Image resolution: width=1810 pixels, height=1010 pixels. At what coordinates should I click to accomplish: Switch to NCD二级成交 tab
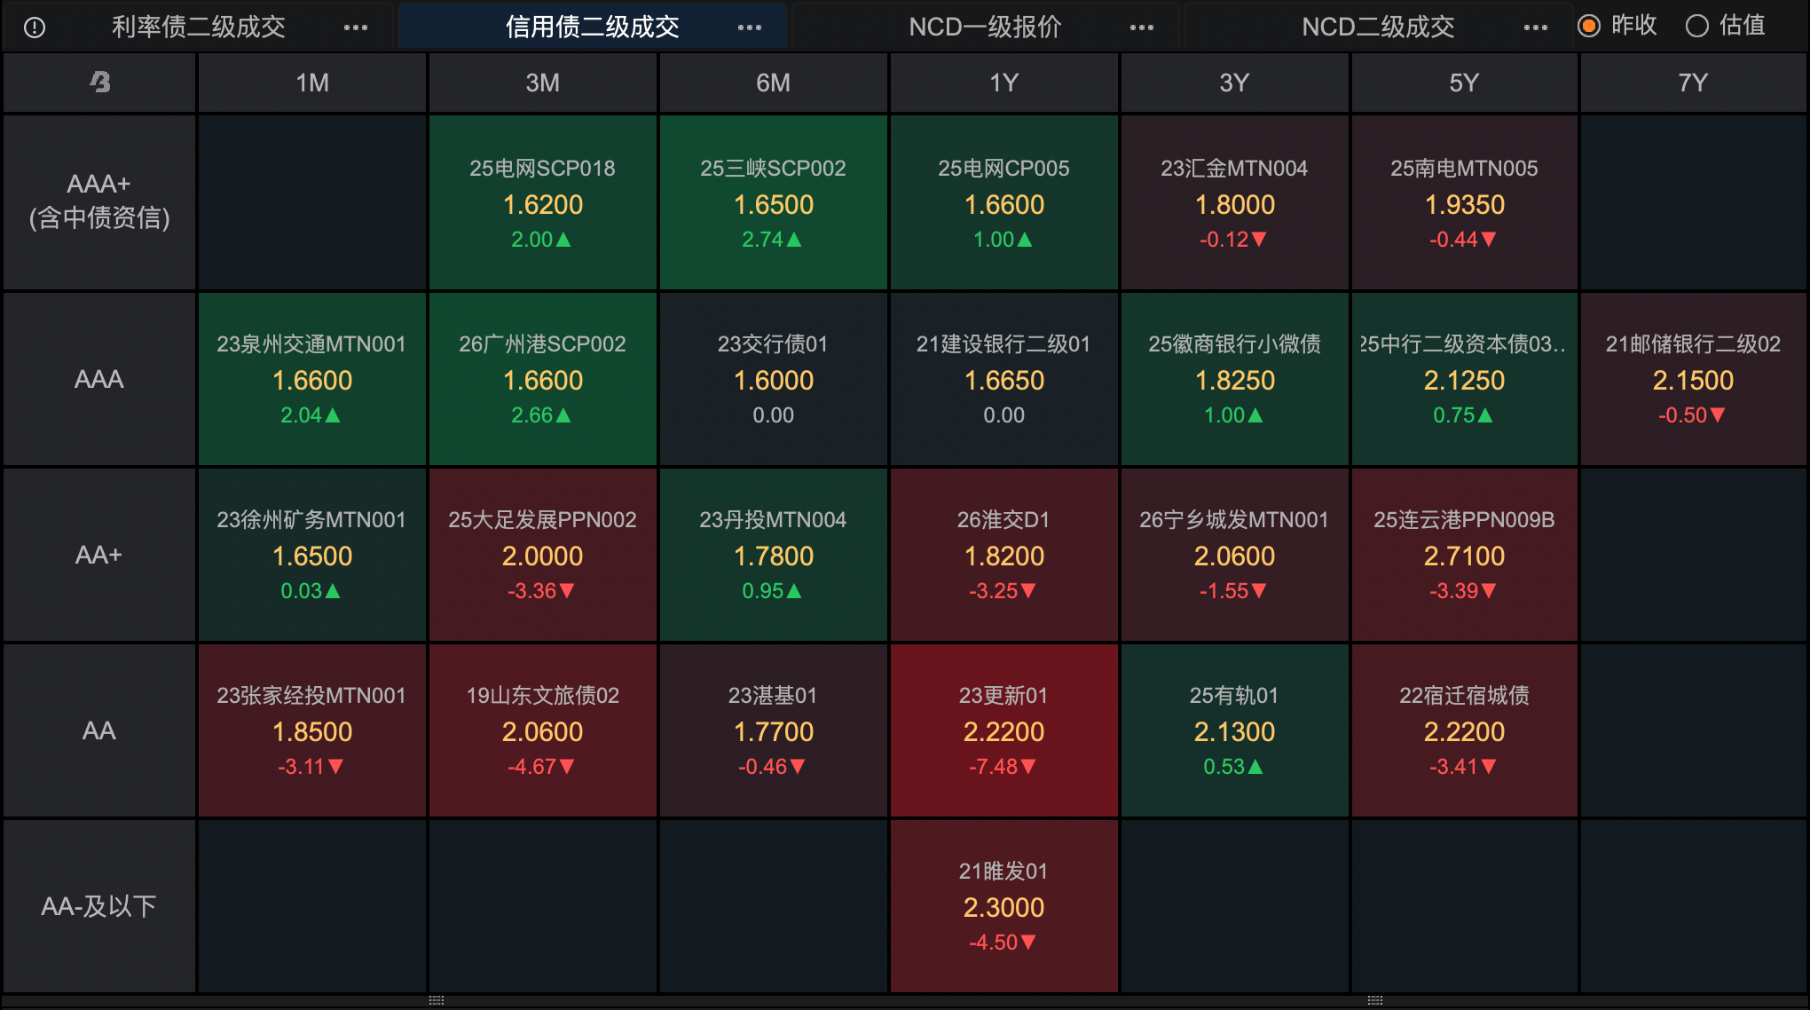1378,28
